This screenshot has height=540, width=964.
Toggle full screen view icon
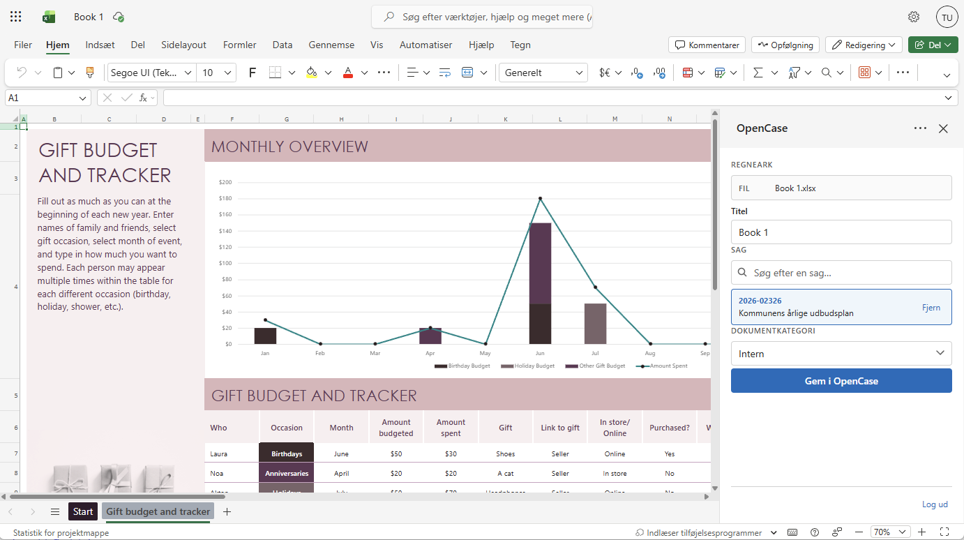[x=944, y=532]
